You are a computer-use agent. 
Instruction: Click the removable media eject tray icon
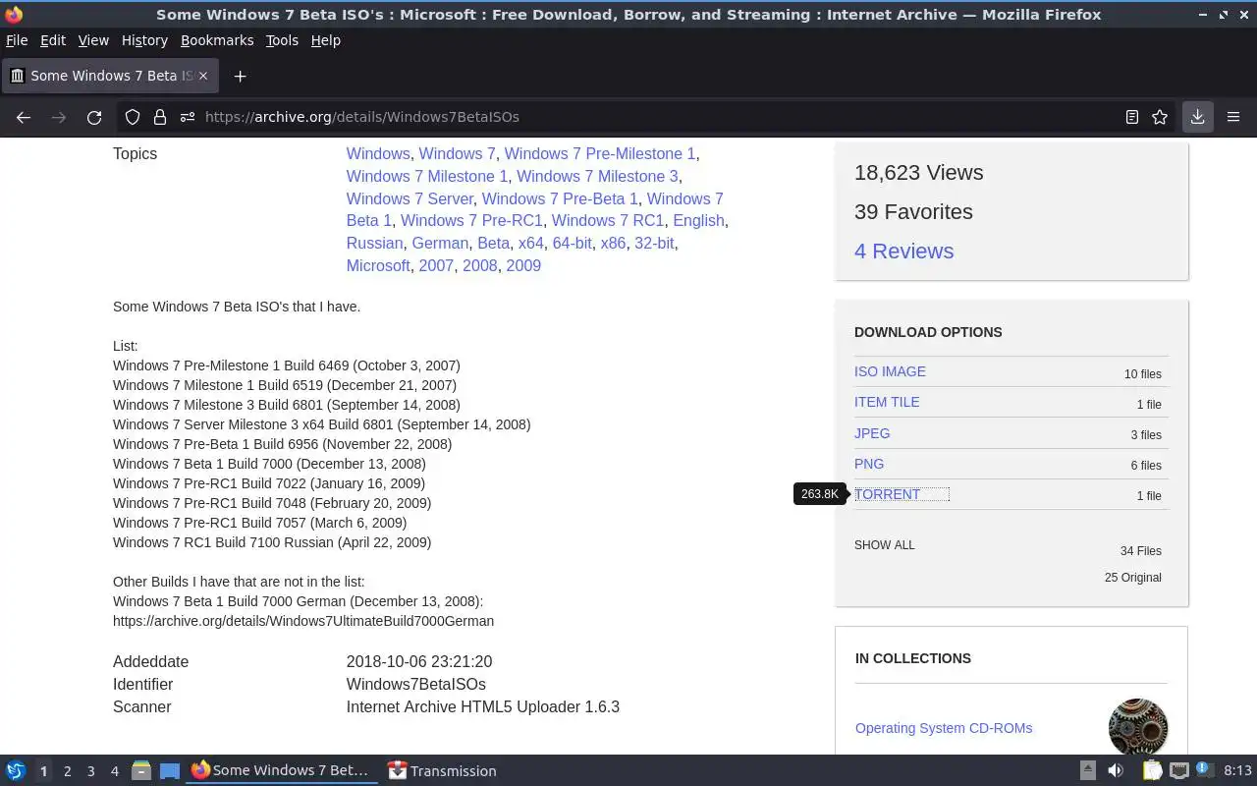(1088, 770)
